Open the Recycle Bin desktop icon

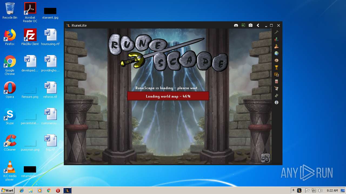[10, 11]
